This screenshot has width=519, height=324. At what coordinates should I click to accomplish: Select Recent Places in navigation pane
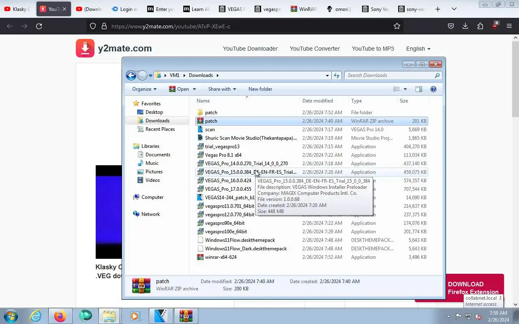point(160,129)
